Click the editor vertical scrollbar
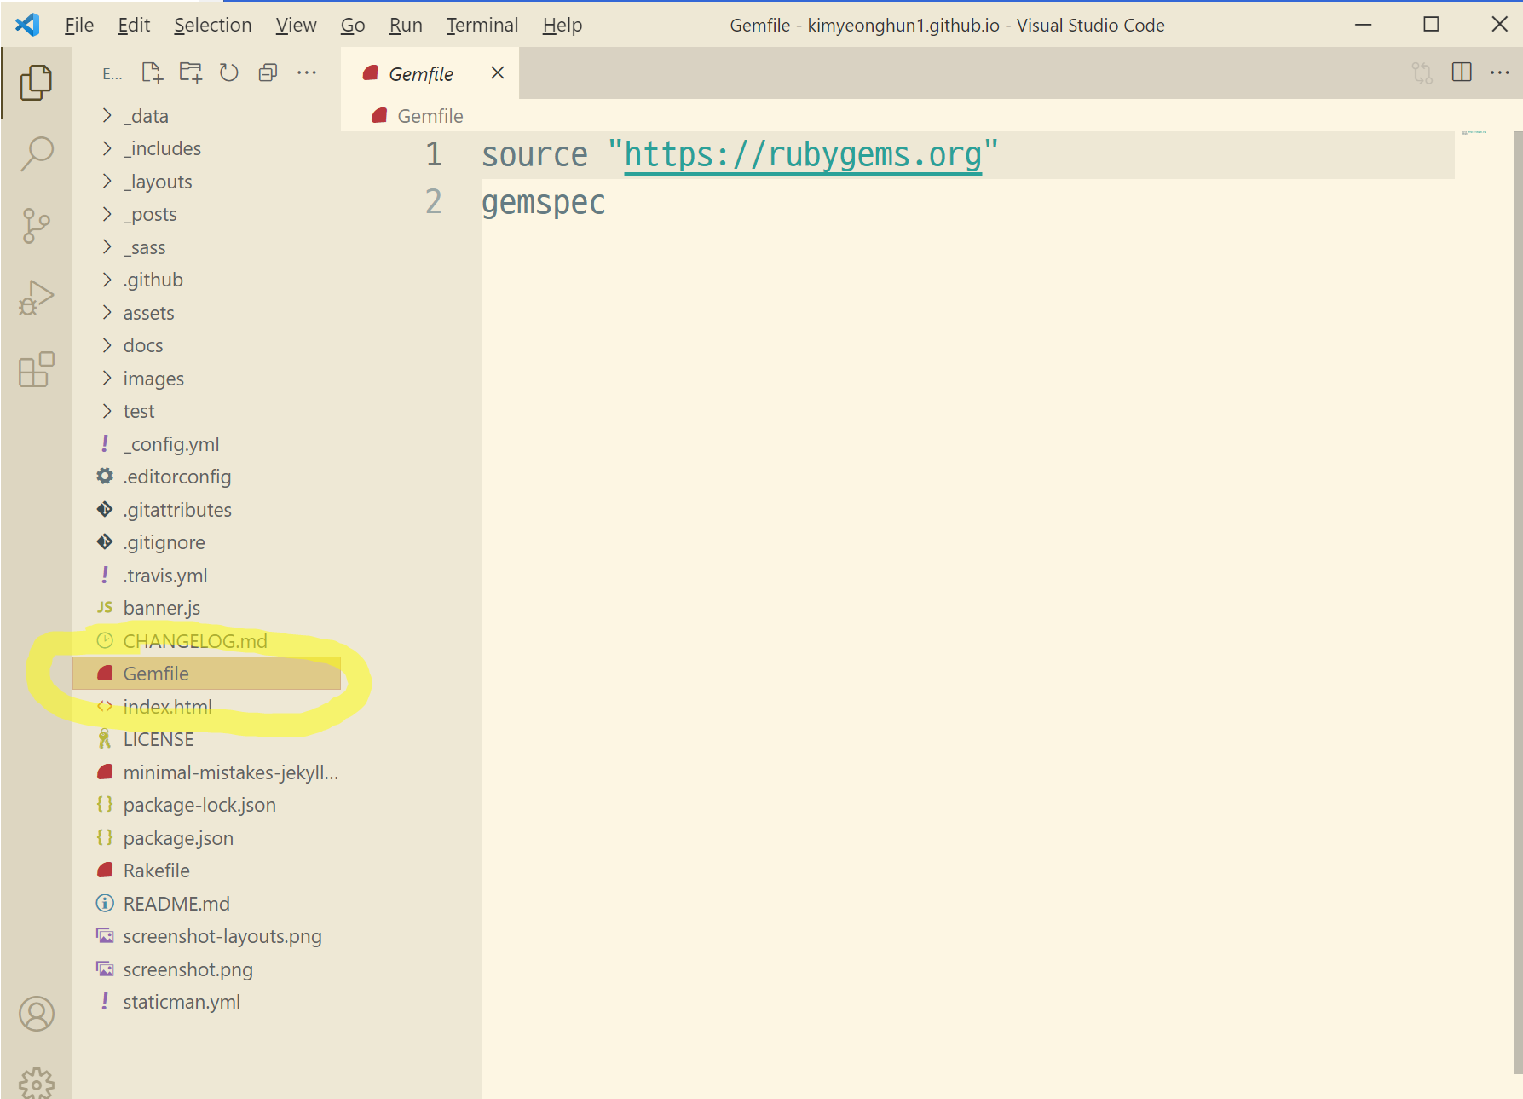Image resolution: width=1523 pixels, height=1099 pixels. 1517,597
